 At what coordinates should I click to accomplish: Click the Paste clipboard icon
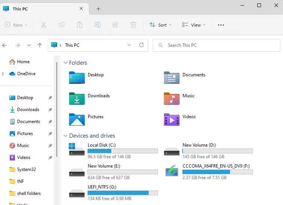pyautogui.click(x=80, y=25)
